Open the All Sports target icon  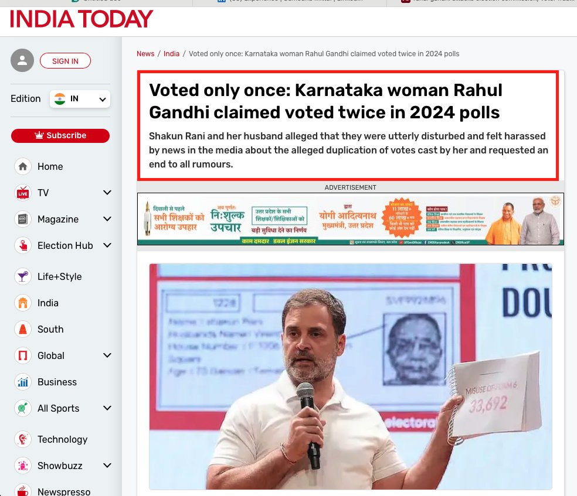click(23, 408)
